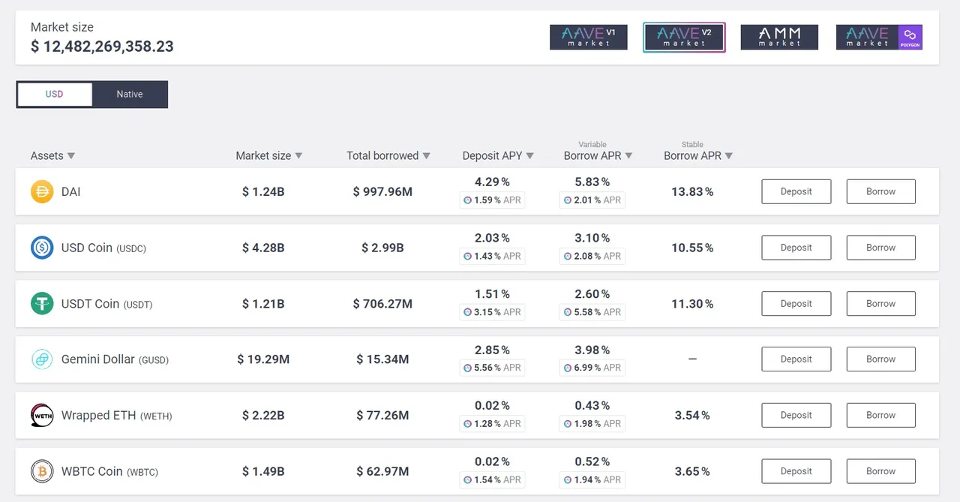Click WETH total borrowed $ 77.26M
The image size is (960, 502).
[382, 415]
